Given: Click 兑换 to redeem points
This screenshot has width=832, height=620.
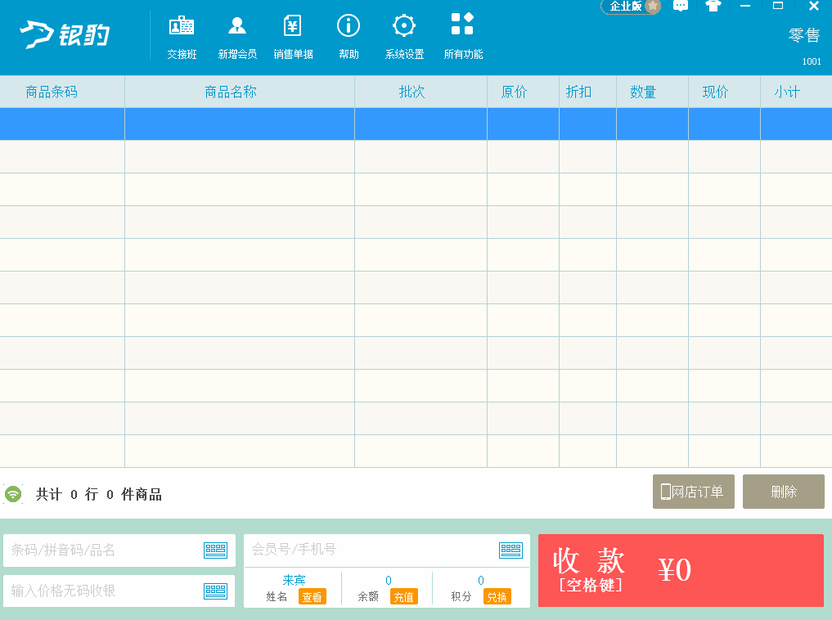Looking at the screenshot, I should [497, 597].
